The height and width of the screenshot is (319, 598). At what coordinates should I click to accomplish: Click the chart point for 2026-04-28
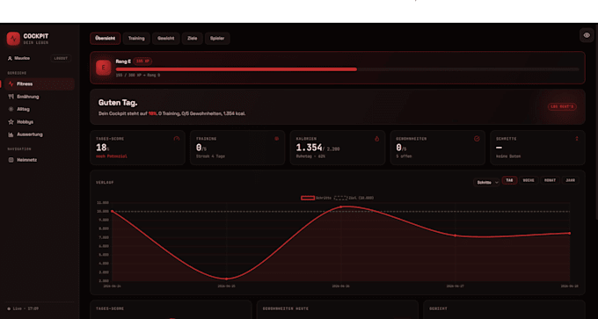[x=570, y=233]
